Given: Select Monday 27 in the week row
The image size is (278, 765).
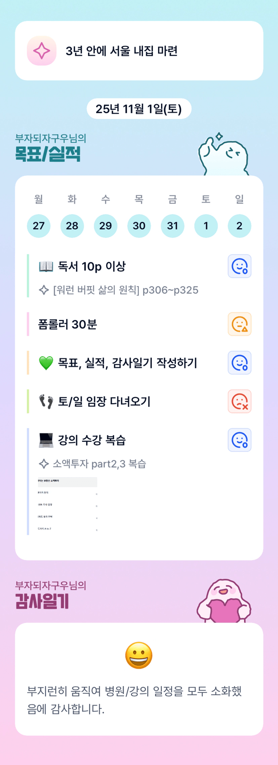Looking at the screenshot, I should click(39, 226).
